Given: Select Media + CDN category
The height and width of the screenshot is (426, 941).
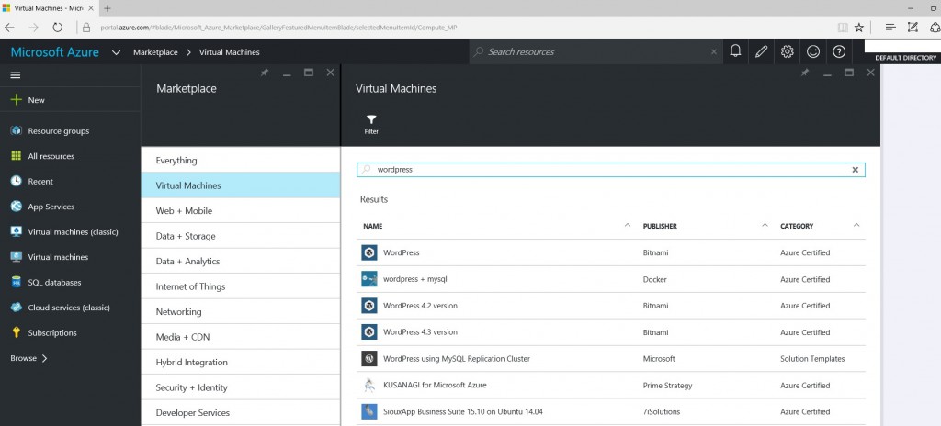Looking at the screenshot, I should point(241,337).
